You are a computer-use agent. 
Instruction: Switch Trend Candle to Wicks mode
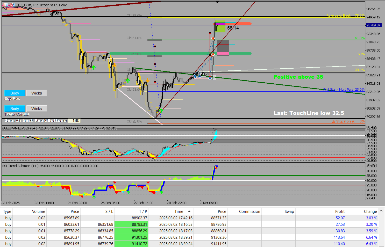click(x=37, y=109)
